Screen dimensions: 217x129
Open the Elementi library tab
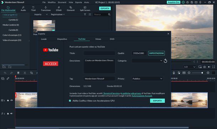(70, 9)
